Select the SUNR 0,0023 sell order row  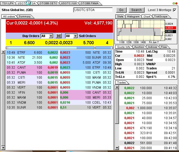pyautogui.click(x=86, y=58)
